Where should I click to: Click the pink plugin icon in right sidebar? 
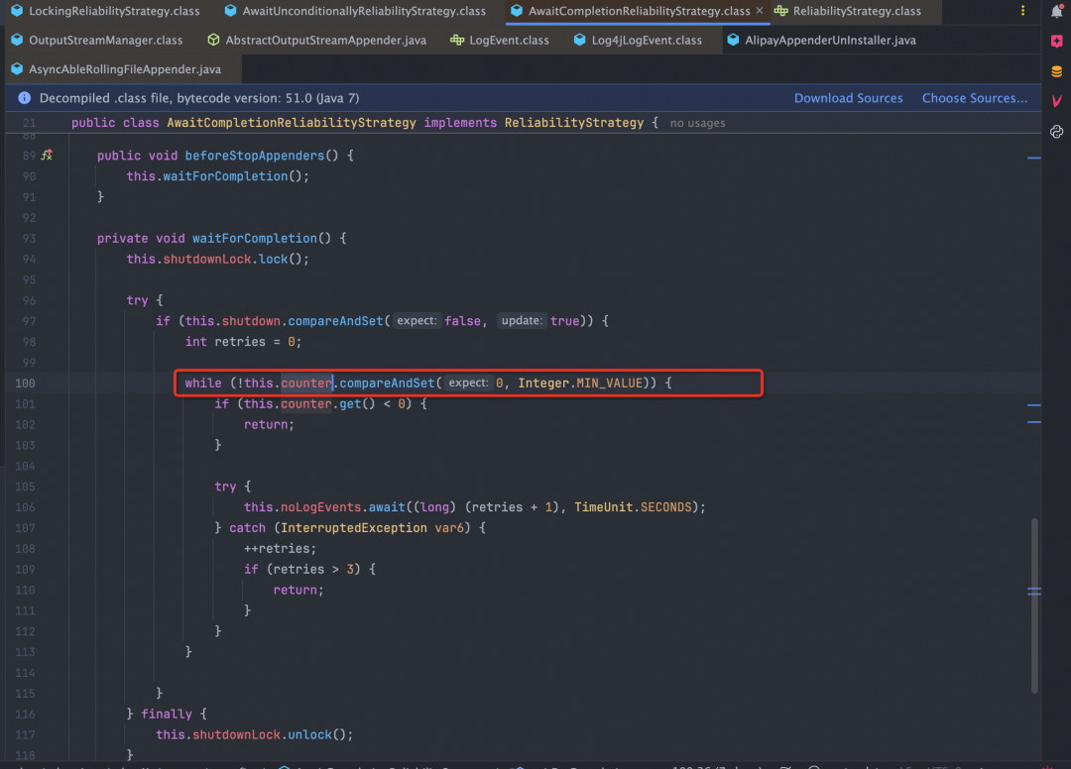coord(1057,41)
